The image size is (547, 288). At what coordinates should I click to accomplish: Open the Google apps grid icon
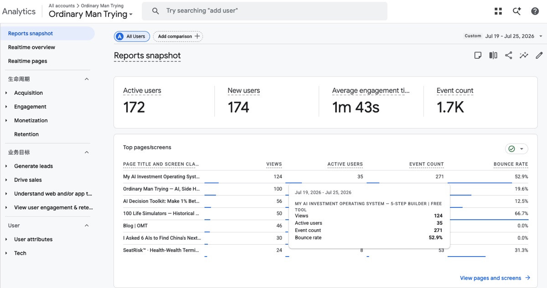tap(498, 11)
